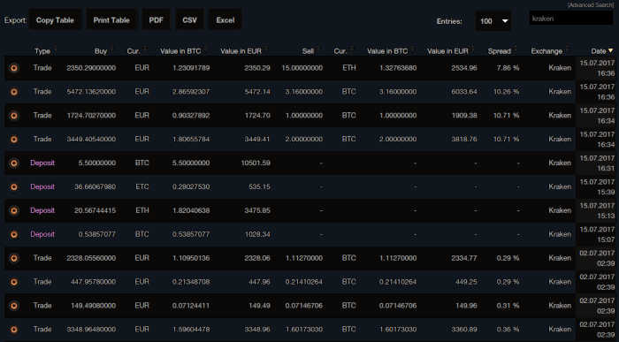Click row icon for 20.56744415 ETH deposit
Image resolution: width=619 pixels, height=342 pixels.
14,210
